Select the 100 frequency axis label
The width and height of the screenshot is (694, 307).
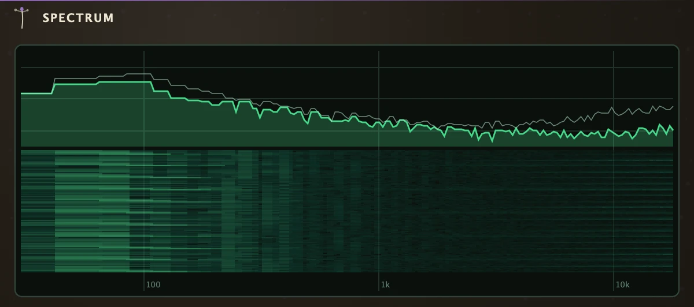[x=153, y=284]
